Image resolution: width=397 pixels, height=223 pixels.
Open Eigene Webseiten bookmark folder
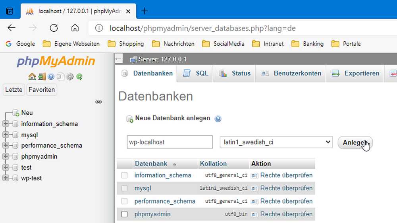click(71, 44)
